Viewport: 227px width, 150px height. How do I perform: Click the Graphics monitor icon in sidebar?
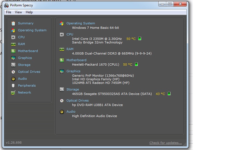click(x=13, y=58)
